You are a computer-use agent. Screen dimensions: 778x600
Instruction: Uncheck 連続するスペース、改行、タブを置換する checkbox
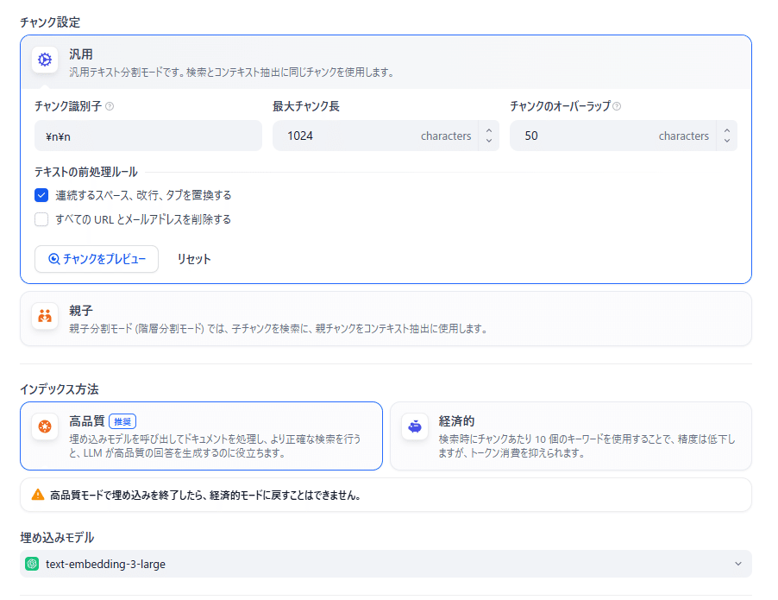41,195
